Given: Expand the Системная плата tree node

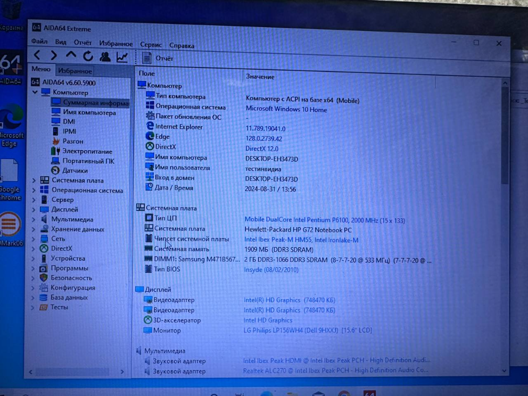Looking at the screenshot, I should click(34, 180).
